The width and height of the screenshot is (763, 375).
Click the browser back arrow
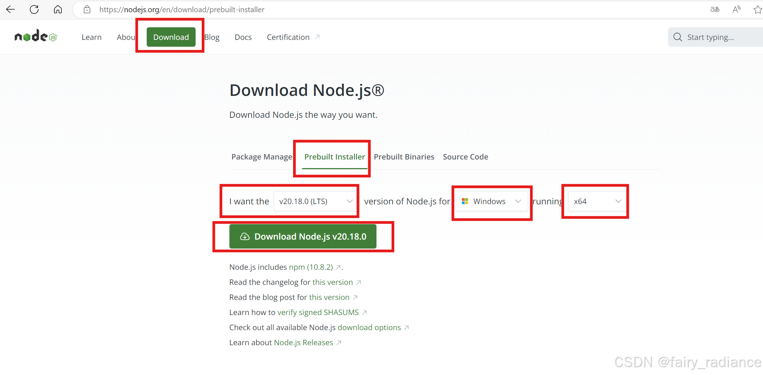[10, 10]
